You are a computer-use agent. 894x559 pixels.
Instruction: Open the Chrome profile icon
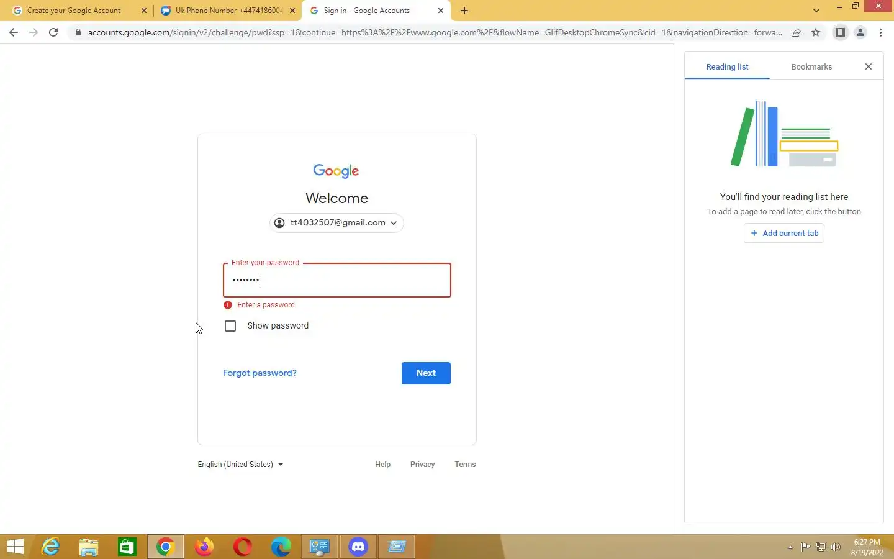click(x=860, y=32)
